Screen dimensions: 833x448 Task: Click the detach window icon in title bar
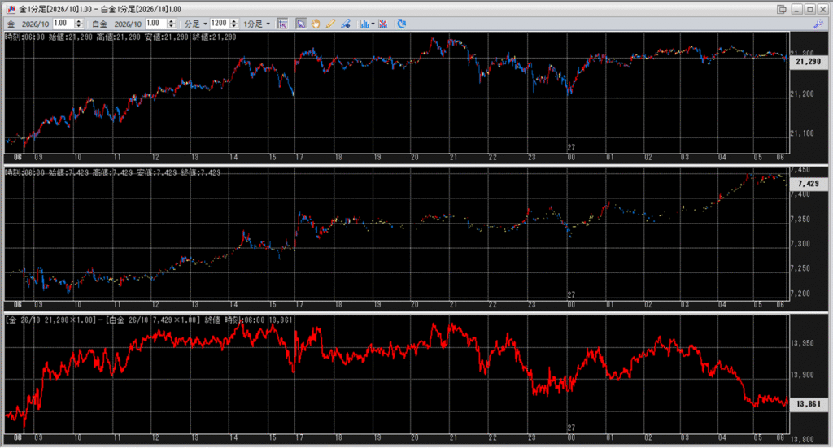(781, 9)
